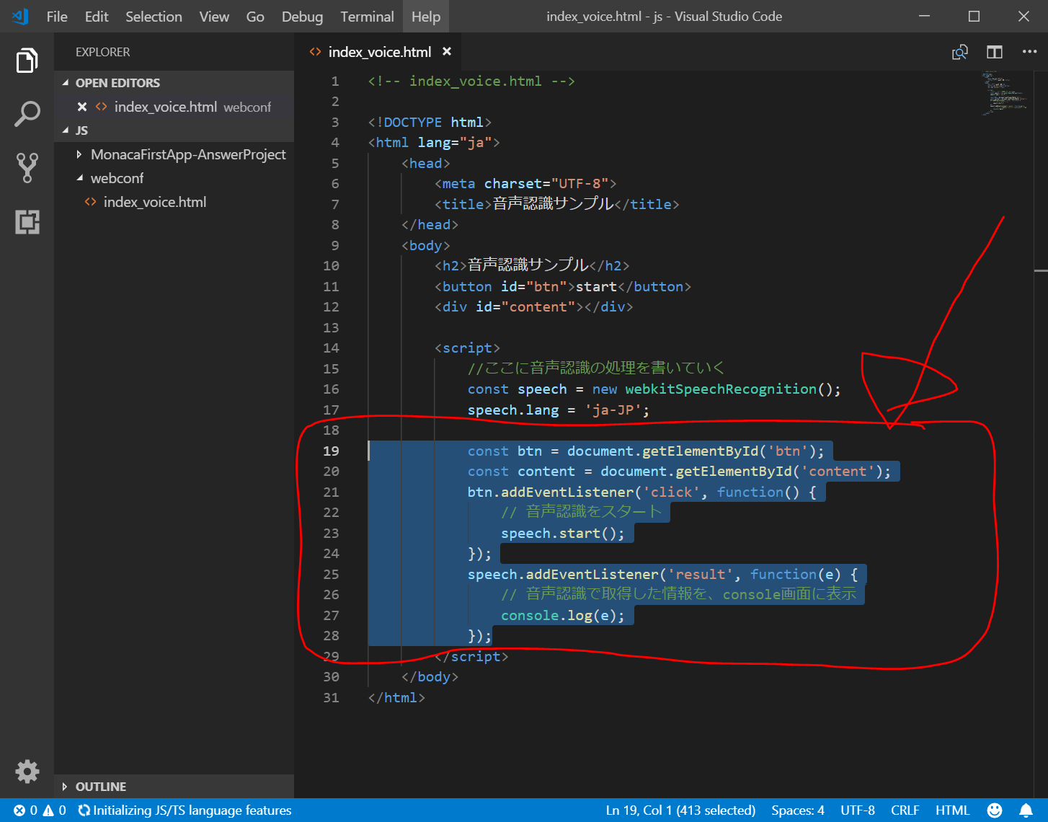
Task: Expand the MonacaFirstApp-AnswerProject folder
Action: pos(187,154)
